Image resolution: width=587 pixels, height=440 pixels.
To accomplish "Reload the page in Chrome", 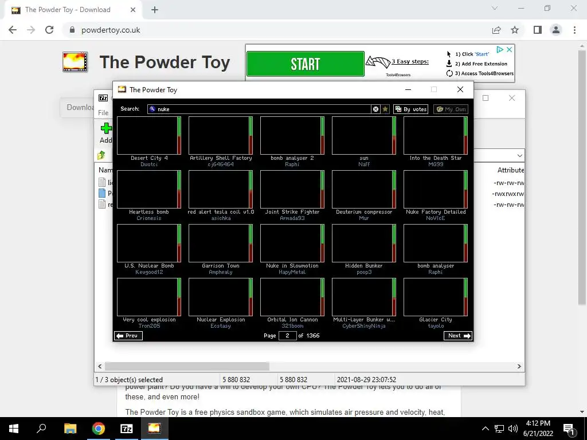I will [49, 30].
